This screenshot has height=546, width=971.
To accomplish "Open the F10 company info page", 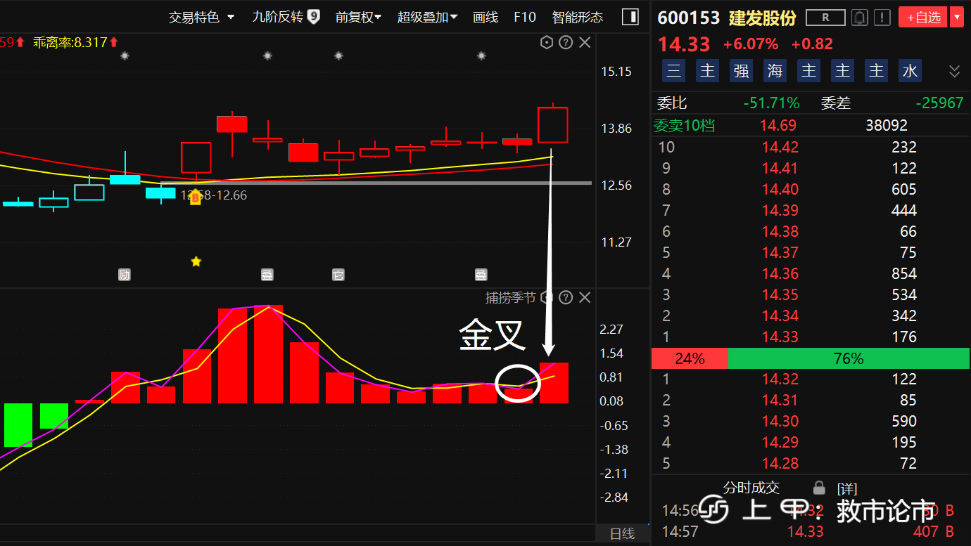I will [x=525, y=17].
